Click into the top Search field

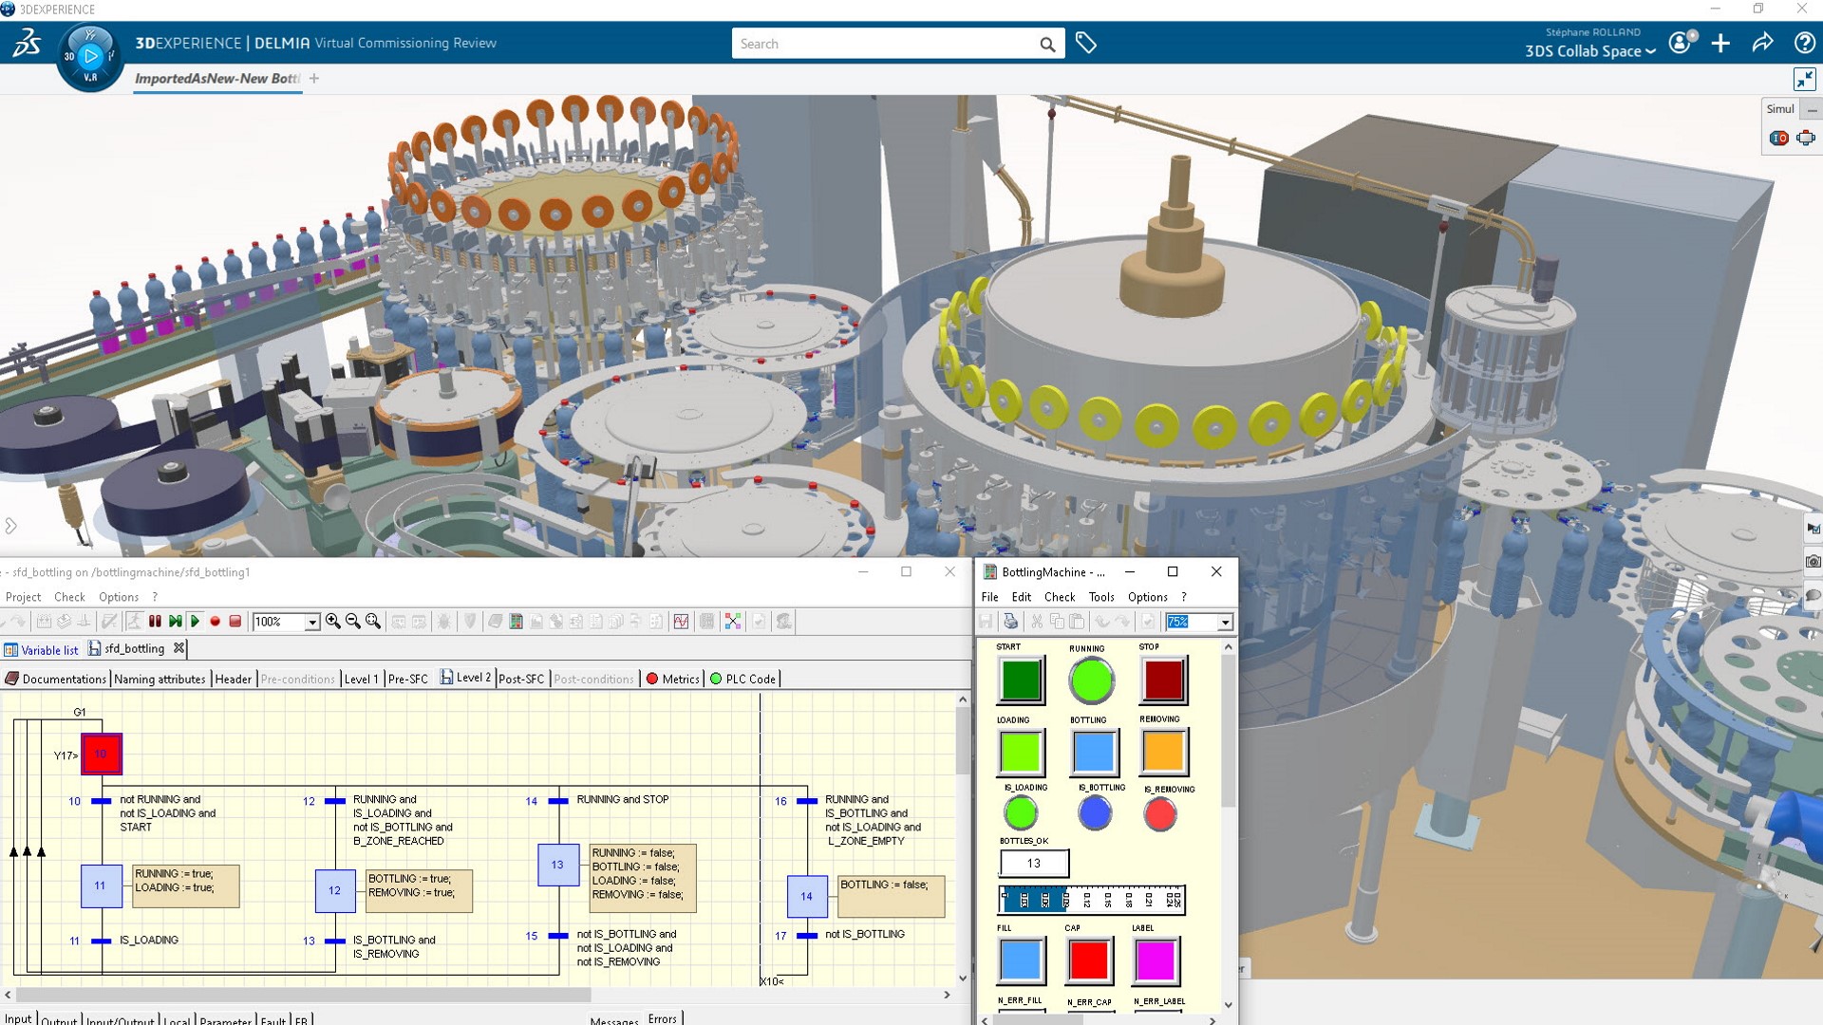883,44
